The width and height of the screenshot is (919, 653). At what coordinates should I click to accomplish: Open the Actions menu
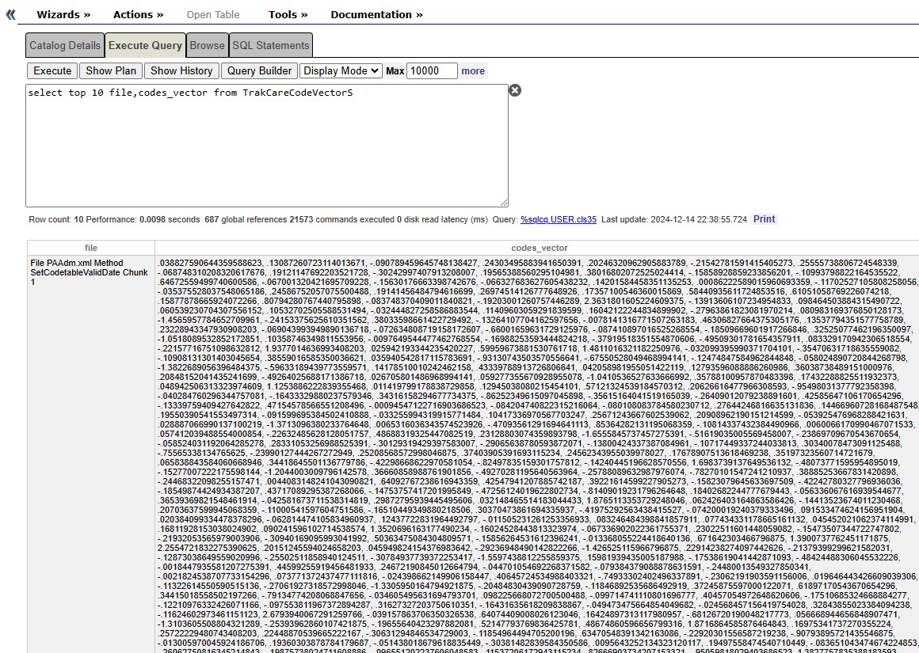[138, 14]
